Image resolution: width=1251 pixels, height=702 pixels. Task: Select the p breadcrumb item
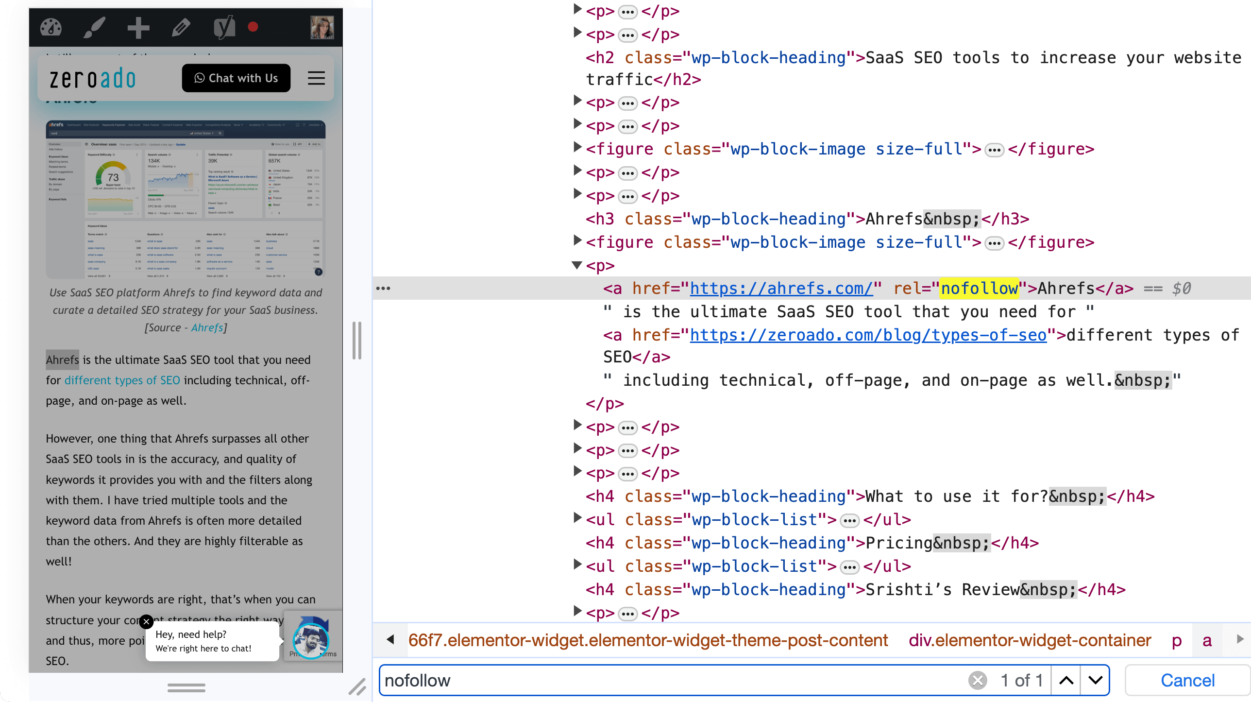tap(1176, 640)
